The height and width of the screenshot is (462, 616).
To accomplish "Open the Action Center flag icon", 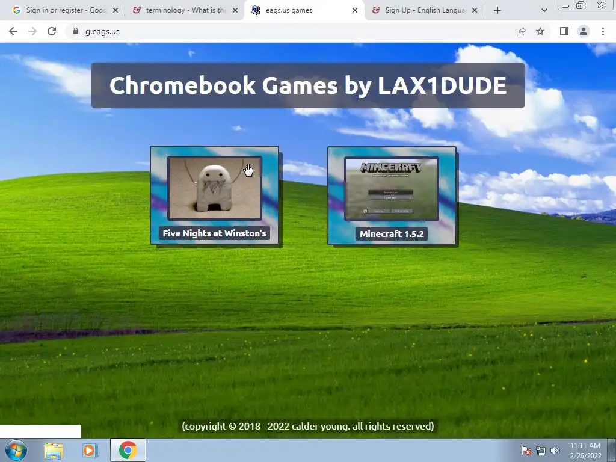I will click(x=526, y=451).
